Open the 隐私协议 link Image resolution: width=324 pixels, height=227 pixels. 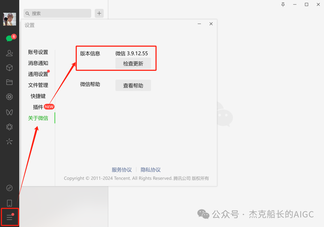(x=151, y=170)
